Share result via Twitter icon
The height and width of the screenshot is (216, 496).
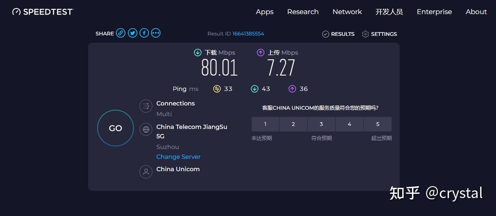tap(133, 33)
